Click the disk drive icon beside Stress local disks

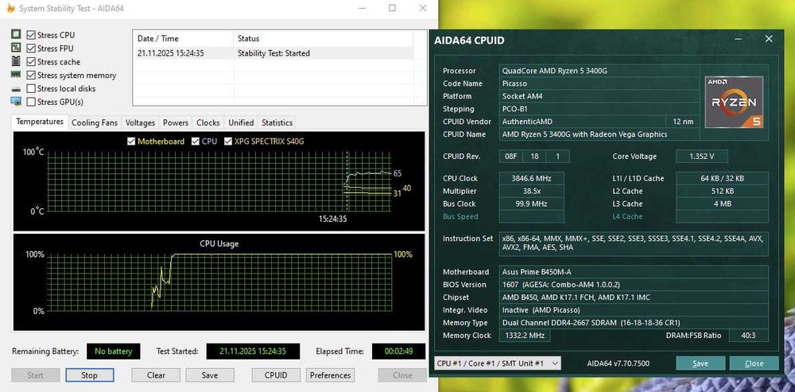point(16,89)
